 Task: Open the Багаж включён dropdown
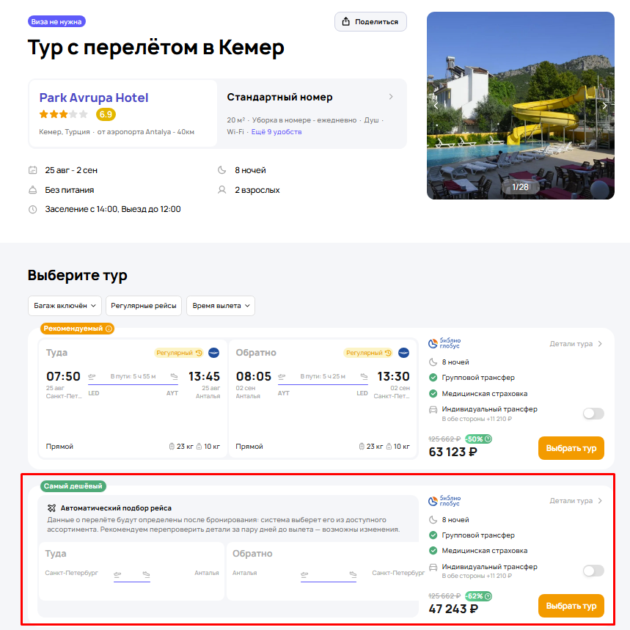point(65,306)
